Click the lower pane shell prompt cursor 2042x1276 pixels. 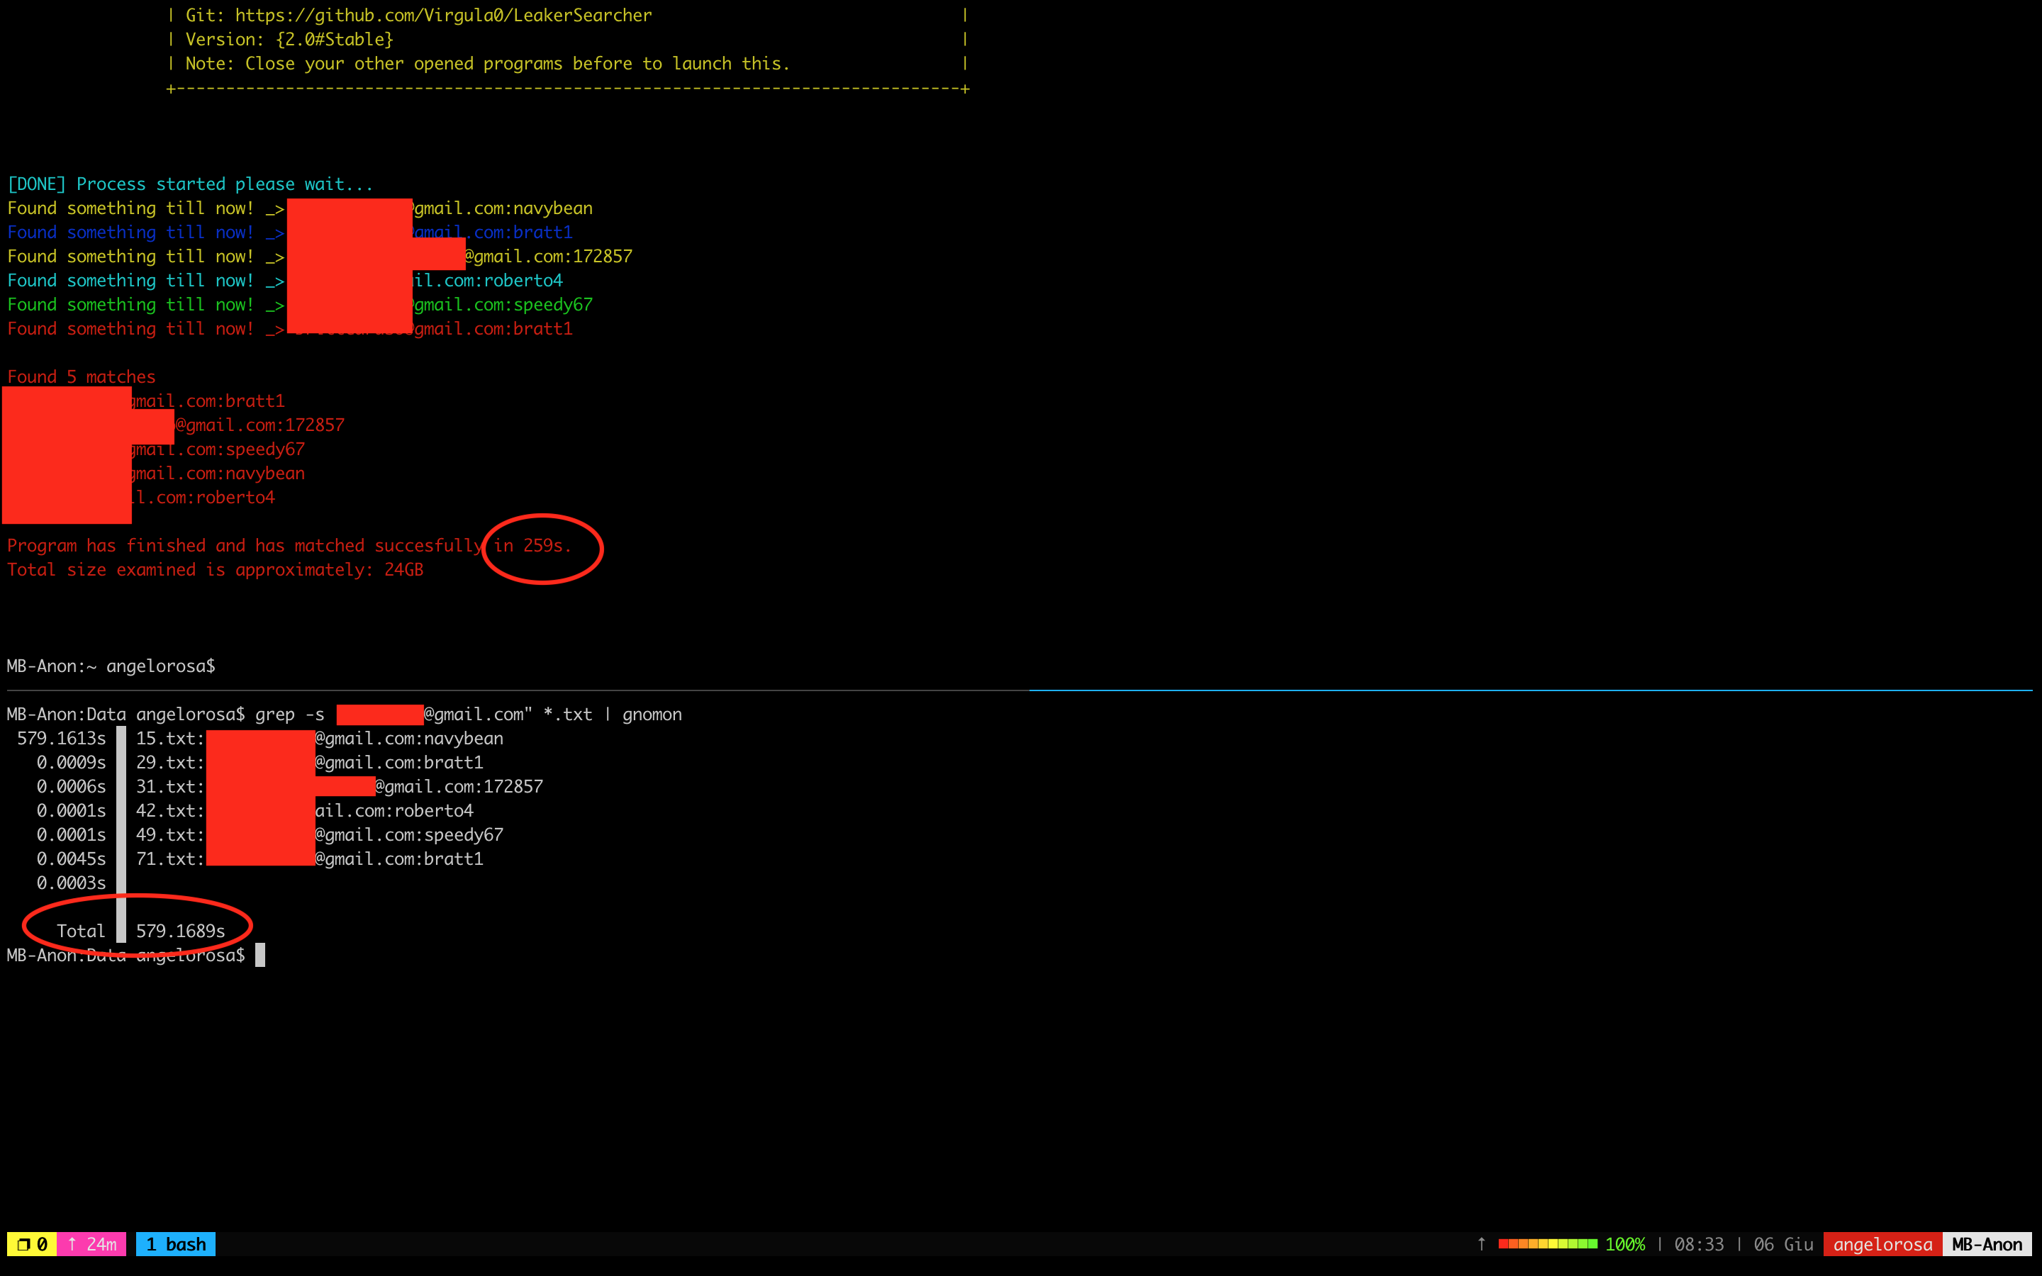tap(260, 956)
